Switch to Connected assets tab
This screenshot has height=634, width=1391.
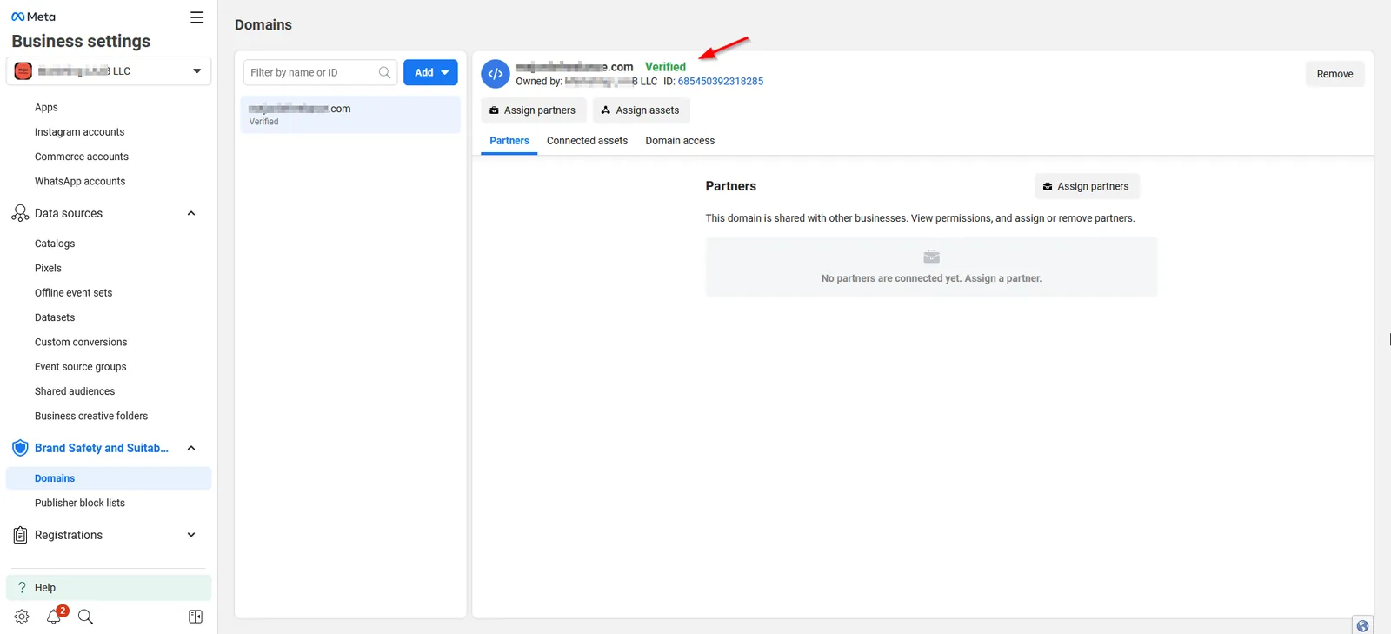(x=587, y=141)
